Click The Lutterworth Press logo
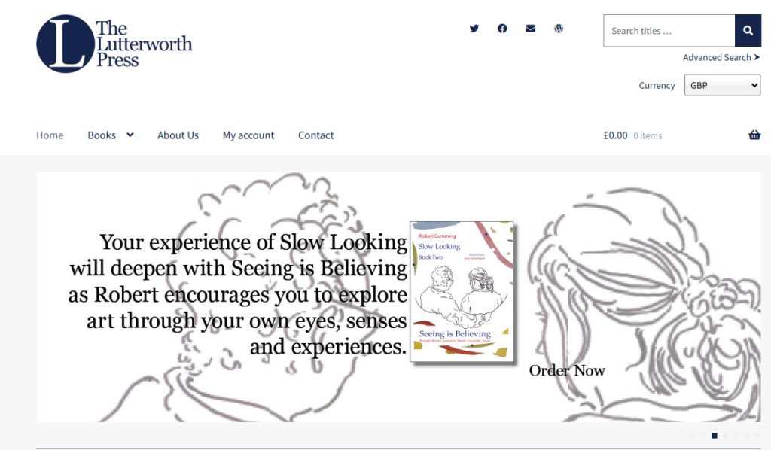Image resolution: width=771 pixels, height=450 pixels. coord(114,44)
